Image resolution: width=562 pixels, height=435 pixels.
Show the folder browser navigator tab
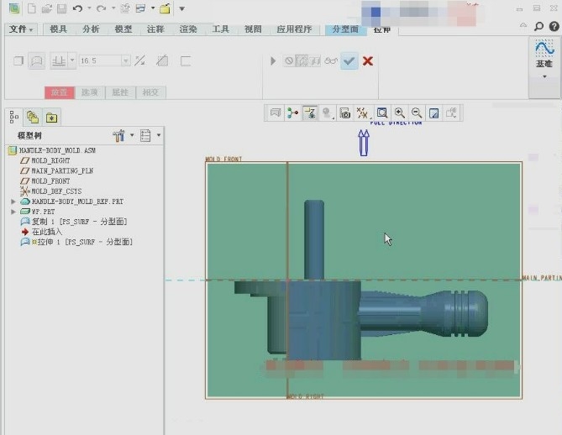[x=33, y=118]
